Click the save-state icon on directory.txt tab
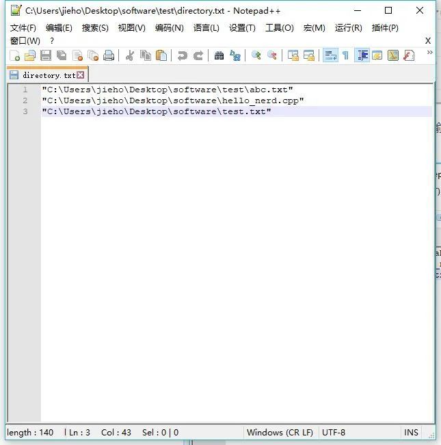 (x=14, y=75)
